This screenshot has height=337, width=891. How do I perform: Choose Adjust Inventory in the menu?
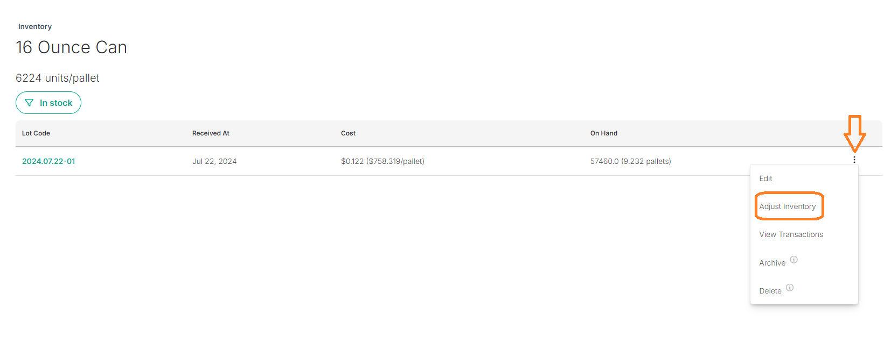(787, 206)
